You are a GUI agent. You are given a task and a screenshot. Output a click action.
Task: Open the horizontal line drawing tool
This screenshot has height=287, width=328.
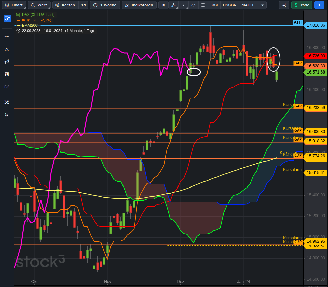[x=183, y=5]
